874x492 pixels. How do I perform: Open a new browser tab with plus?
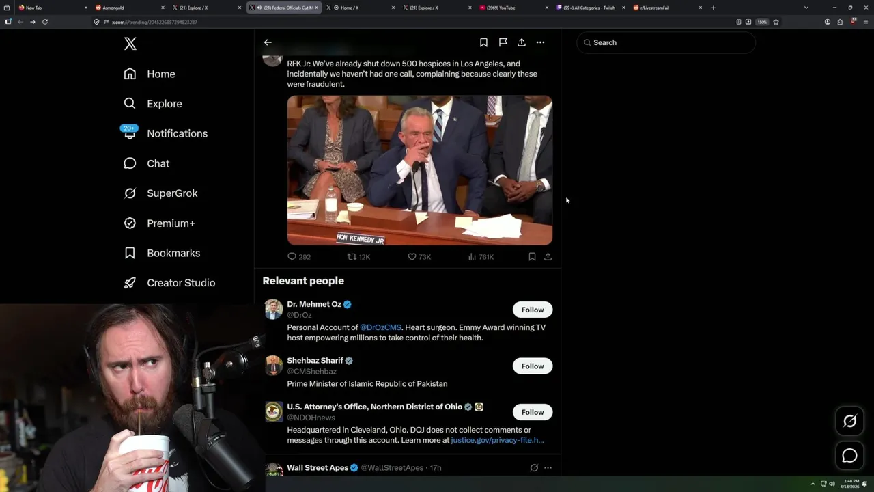tap(713, 8)
